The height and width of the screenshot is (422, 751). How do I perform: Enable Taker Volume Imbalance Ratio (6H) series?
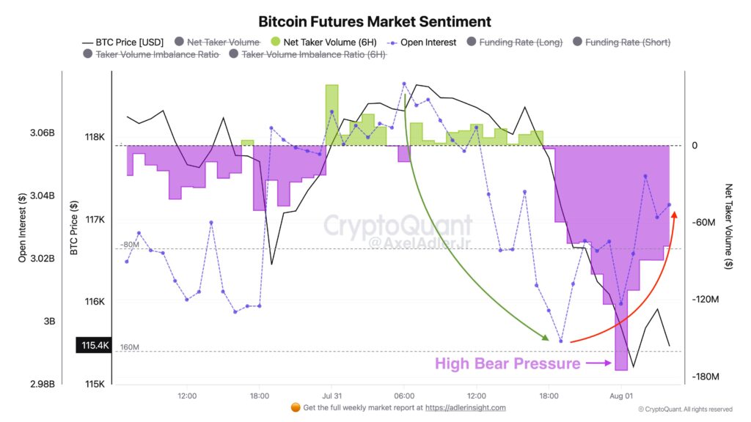[x=307, y=54]
